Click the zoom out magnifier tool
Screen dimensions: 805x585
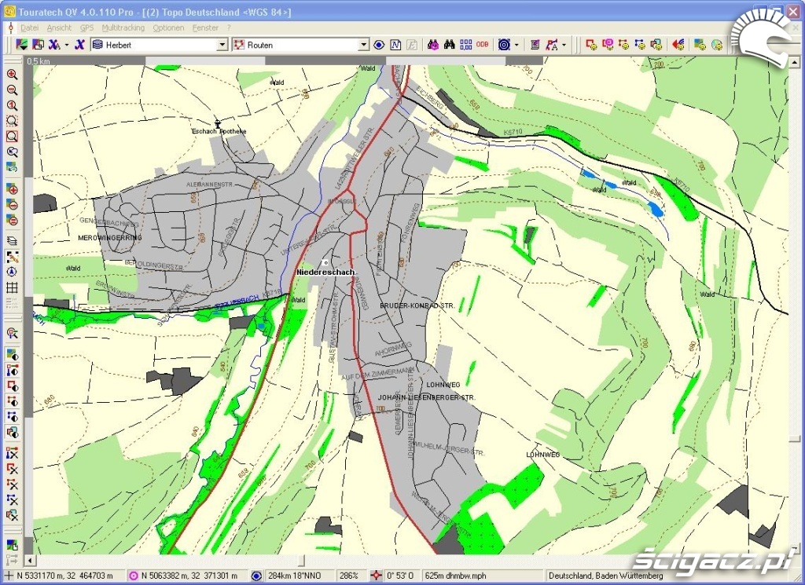(12, 90)
